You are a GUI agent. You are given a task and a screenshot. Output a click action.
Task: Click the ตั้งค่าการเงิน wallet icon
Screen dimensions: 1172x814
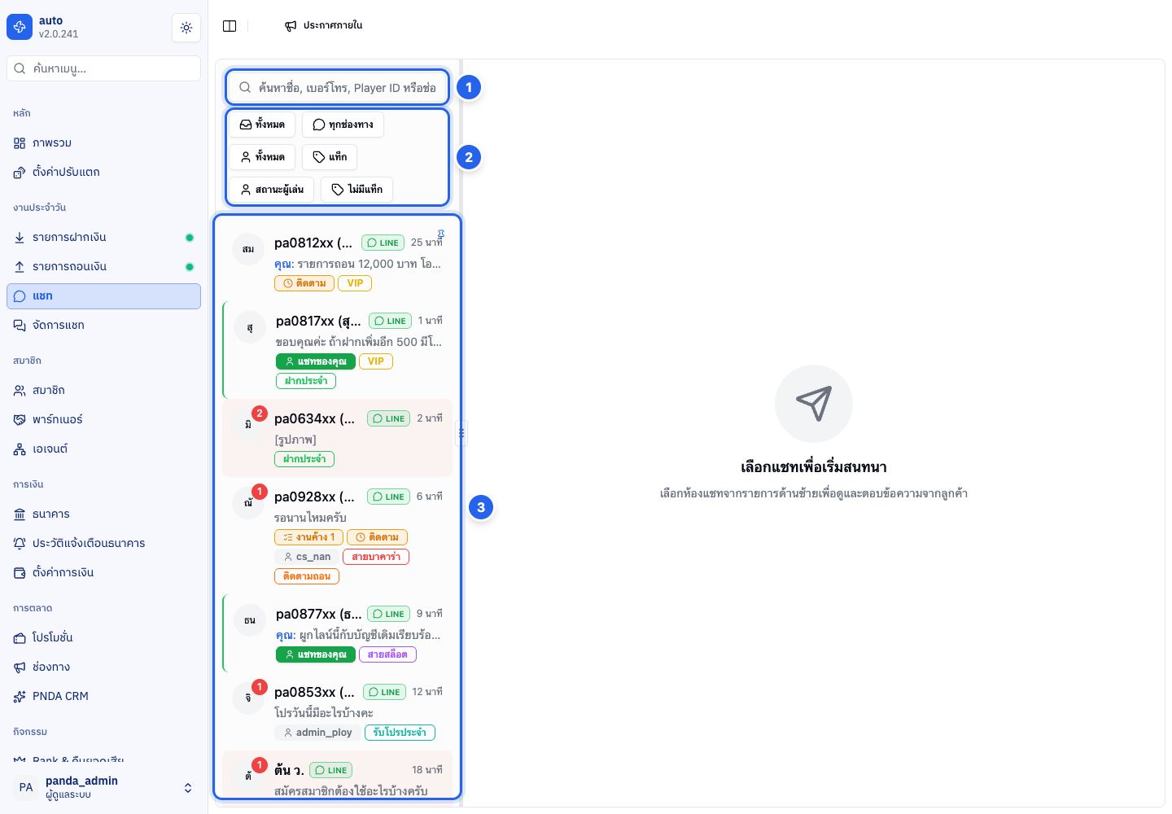(x=20, y=573)
